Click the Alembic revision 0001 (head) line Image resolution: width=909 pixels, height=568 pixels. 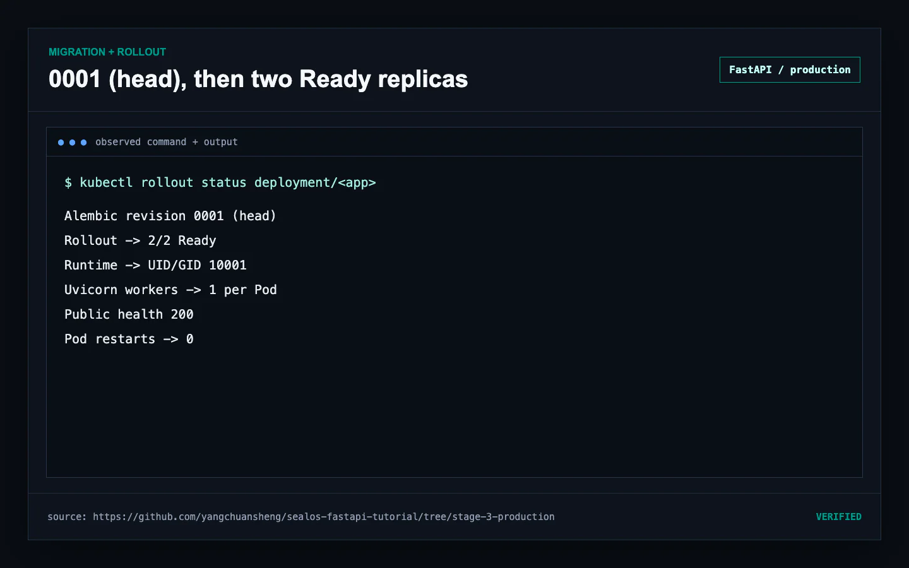170,216
